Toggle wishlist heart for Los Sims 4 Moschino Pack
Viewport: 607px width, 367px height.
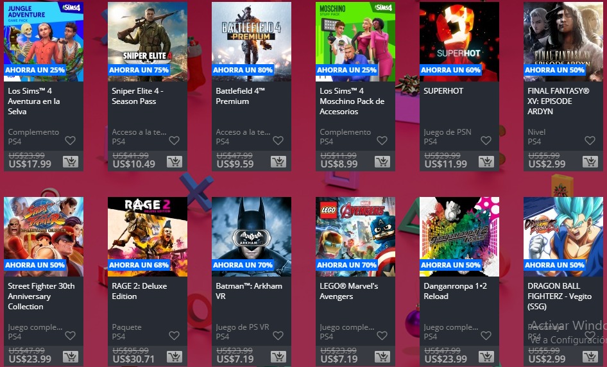pos(382,141)
